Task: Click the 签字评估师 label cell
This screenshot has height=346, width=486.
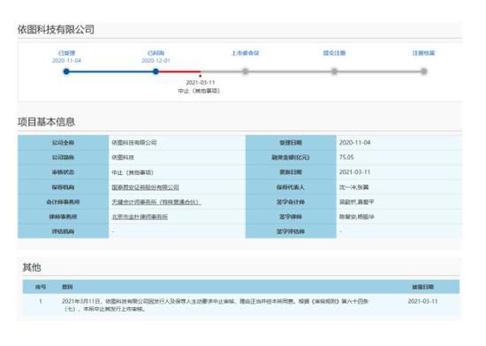Action: [x=291, y=231]
